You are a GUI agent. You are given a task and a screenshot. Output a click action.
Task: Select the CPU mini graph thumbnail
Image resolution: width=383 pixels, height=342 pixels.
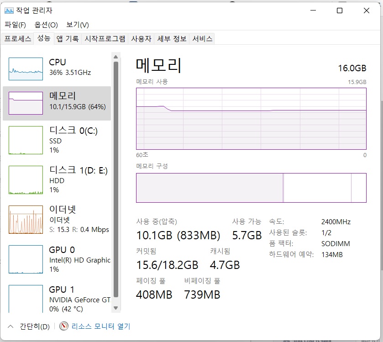(x=26, y=69)
